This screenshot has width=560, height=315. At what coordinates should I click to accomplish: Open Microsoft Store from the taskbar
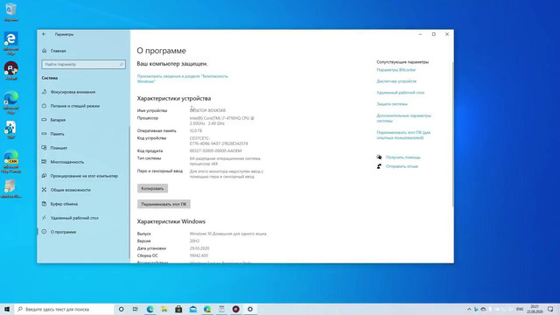pos(178,309)
